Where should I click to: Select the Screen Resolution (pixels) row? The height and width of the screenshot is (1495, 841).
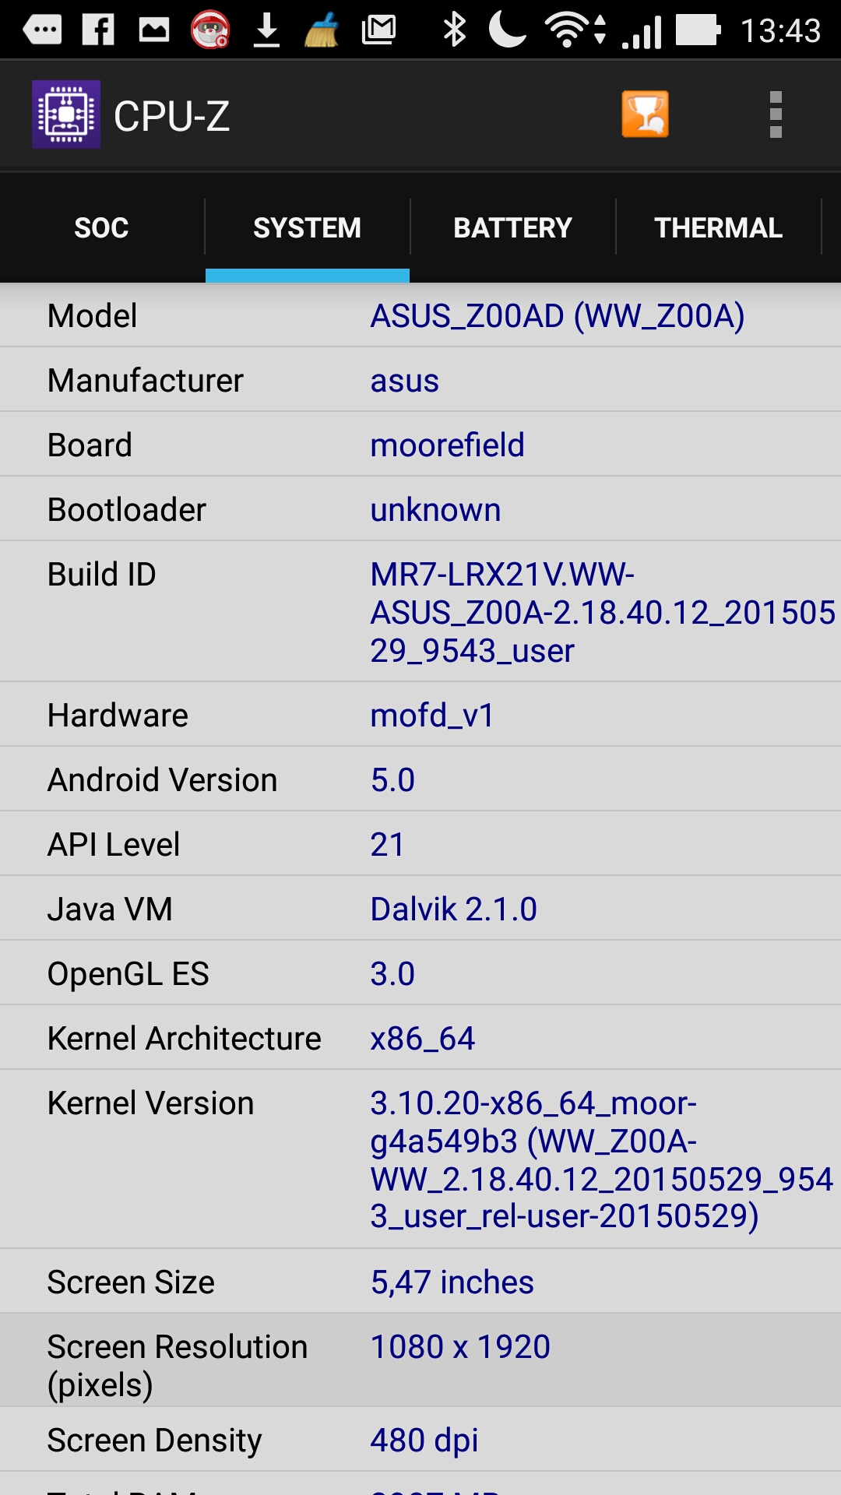point(420,1361)
